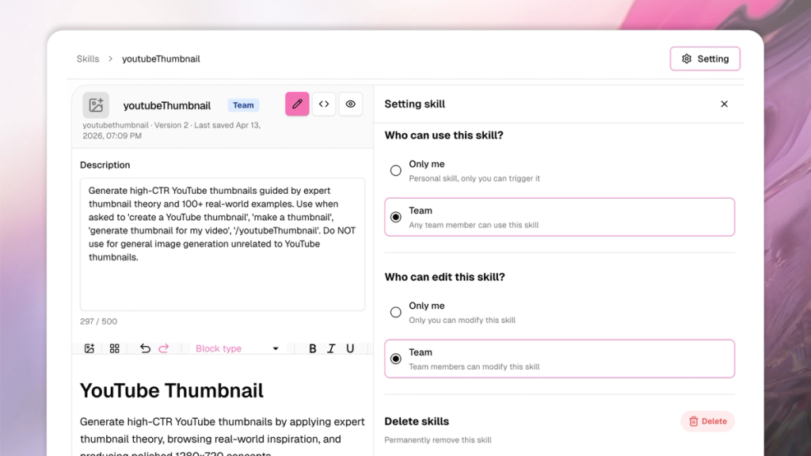811x456 pixels.
Task: Select Team under who can edit this skill
Action: tap(396, 358)
